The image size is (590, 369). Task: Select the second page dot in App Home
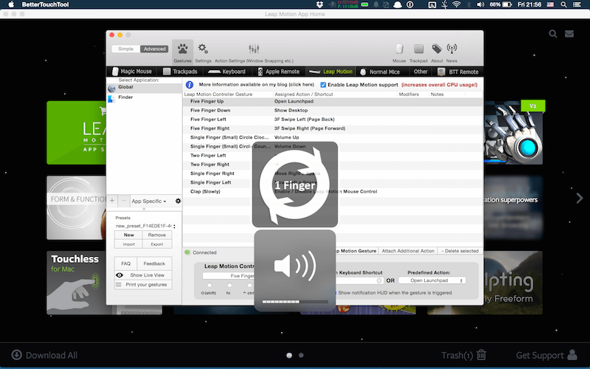[301, 355]
